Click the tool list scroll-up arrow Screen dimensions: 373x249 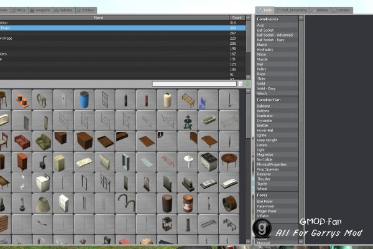(x=301, y=17)
